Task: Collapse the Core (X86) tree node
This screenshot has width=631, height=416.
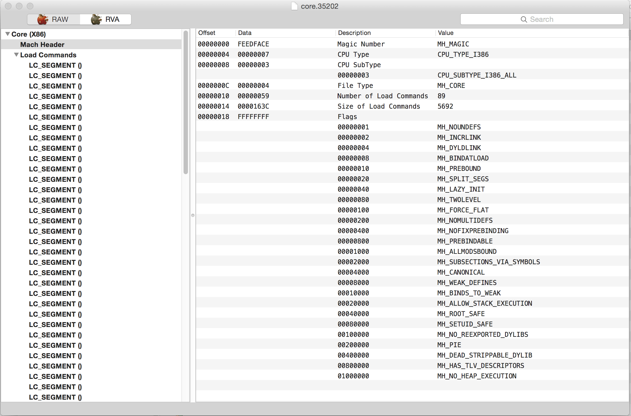Action: coord(8,34)
